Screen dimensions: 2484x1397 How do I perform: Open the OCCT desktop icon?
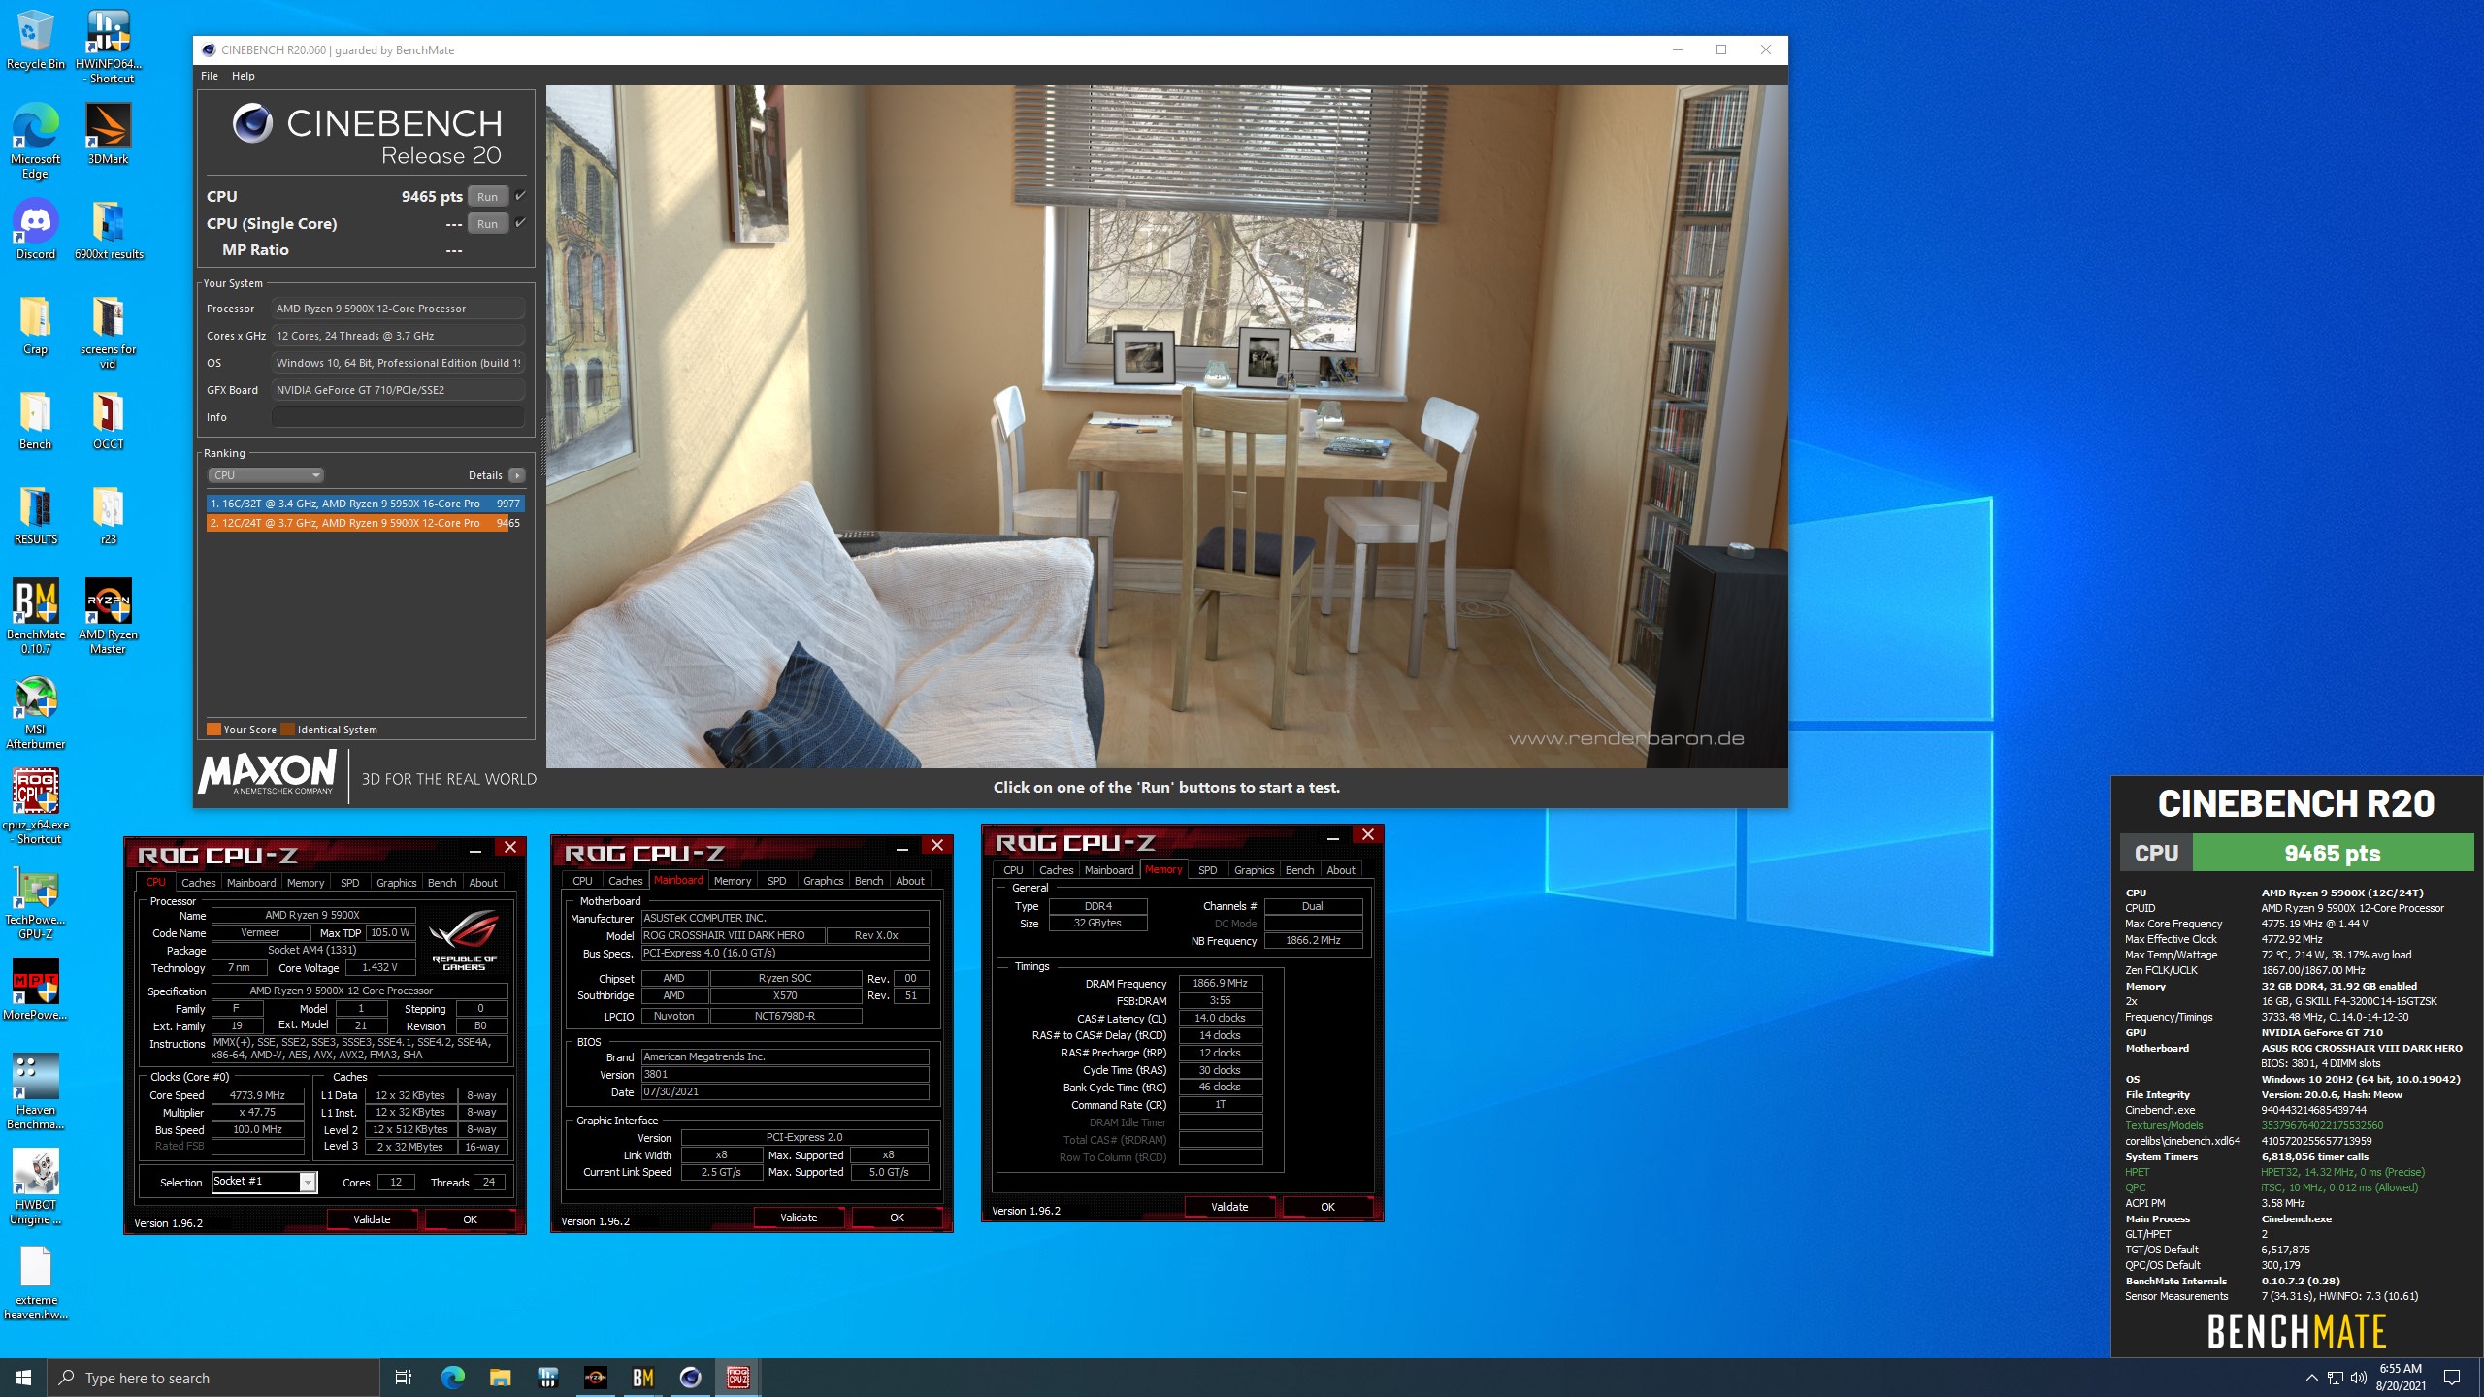(108, 419)
